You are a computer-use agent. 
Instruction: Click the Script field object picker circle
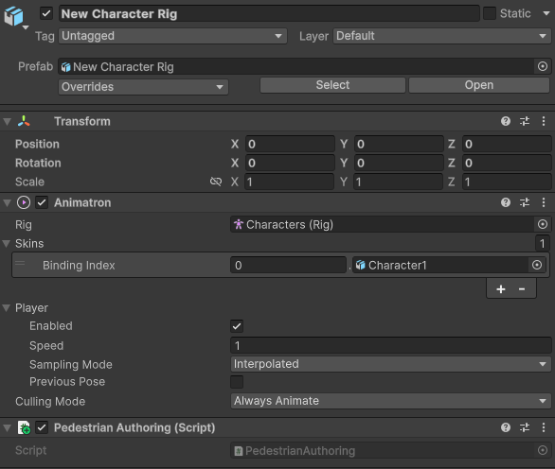(543, 450)
